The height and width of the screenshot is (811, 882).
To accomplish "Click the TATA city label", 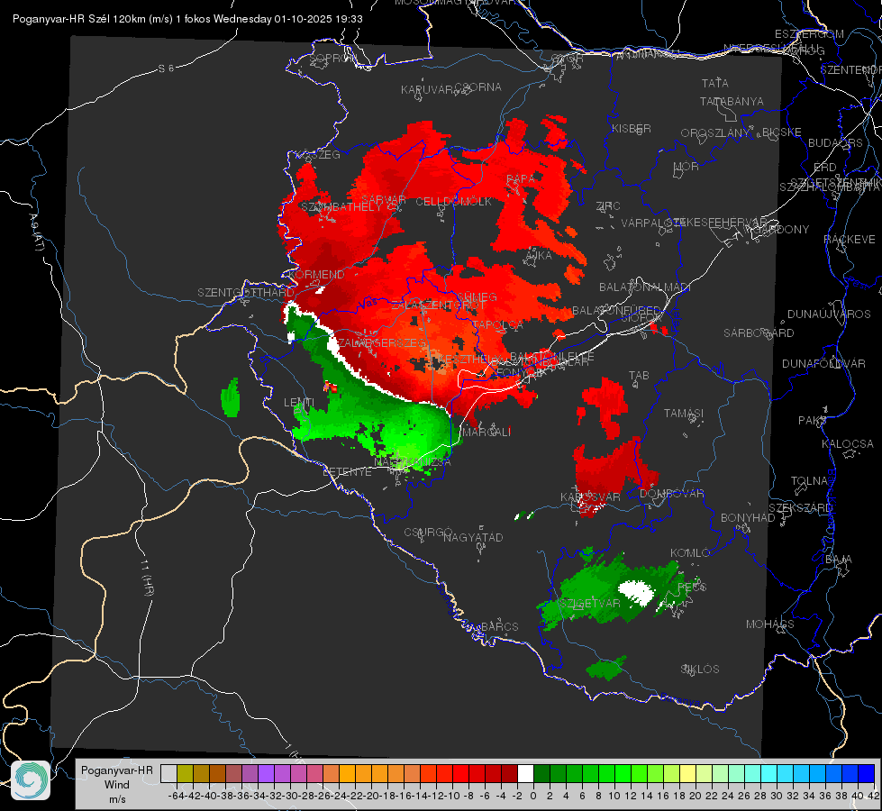I will click(715, 83).
